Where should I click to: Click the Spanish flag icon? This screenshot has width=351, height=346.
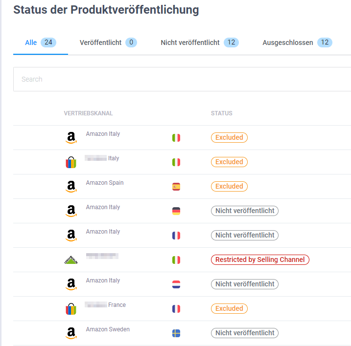pos(176,187)
